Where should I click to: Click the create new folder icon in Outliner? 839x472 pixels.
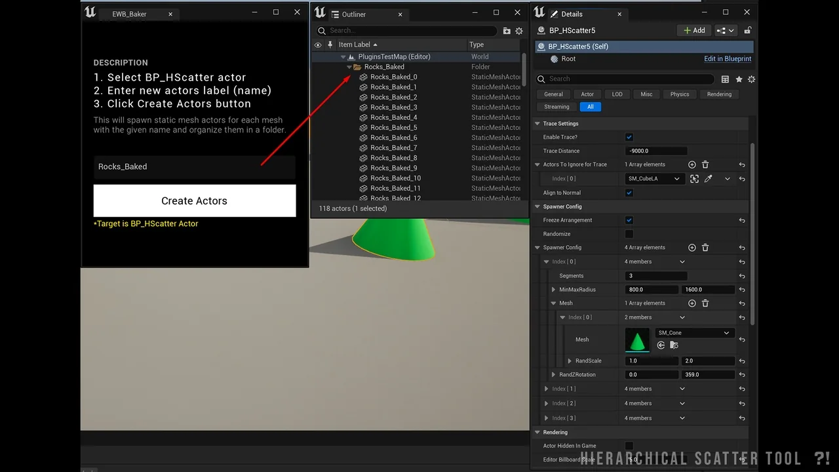[507, 31]
